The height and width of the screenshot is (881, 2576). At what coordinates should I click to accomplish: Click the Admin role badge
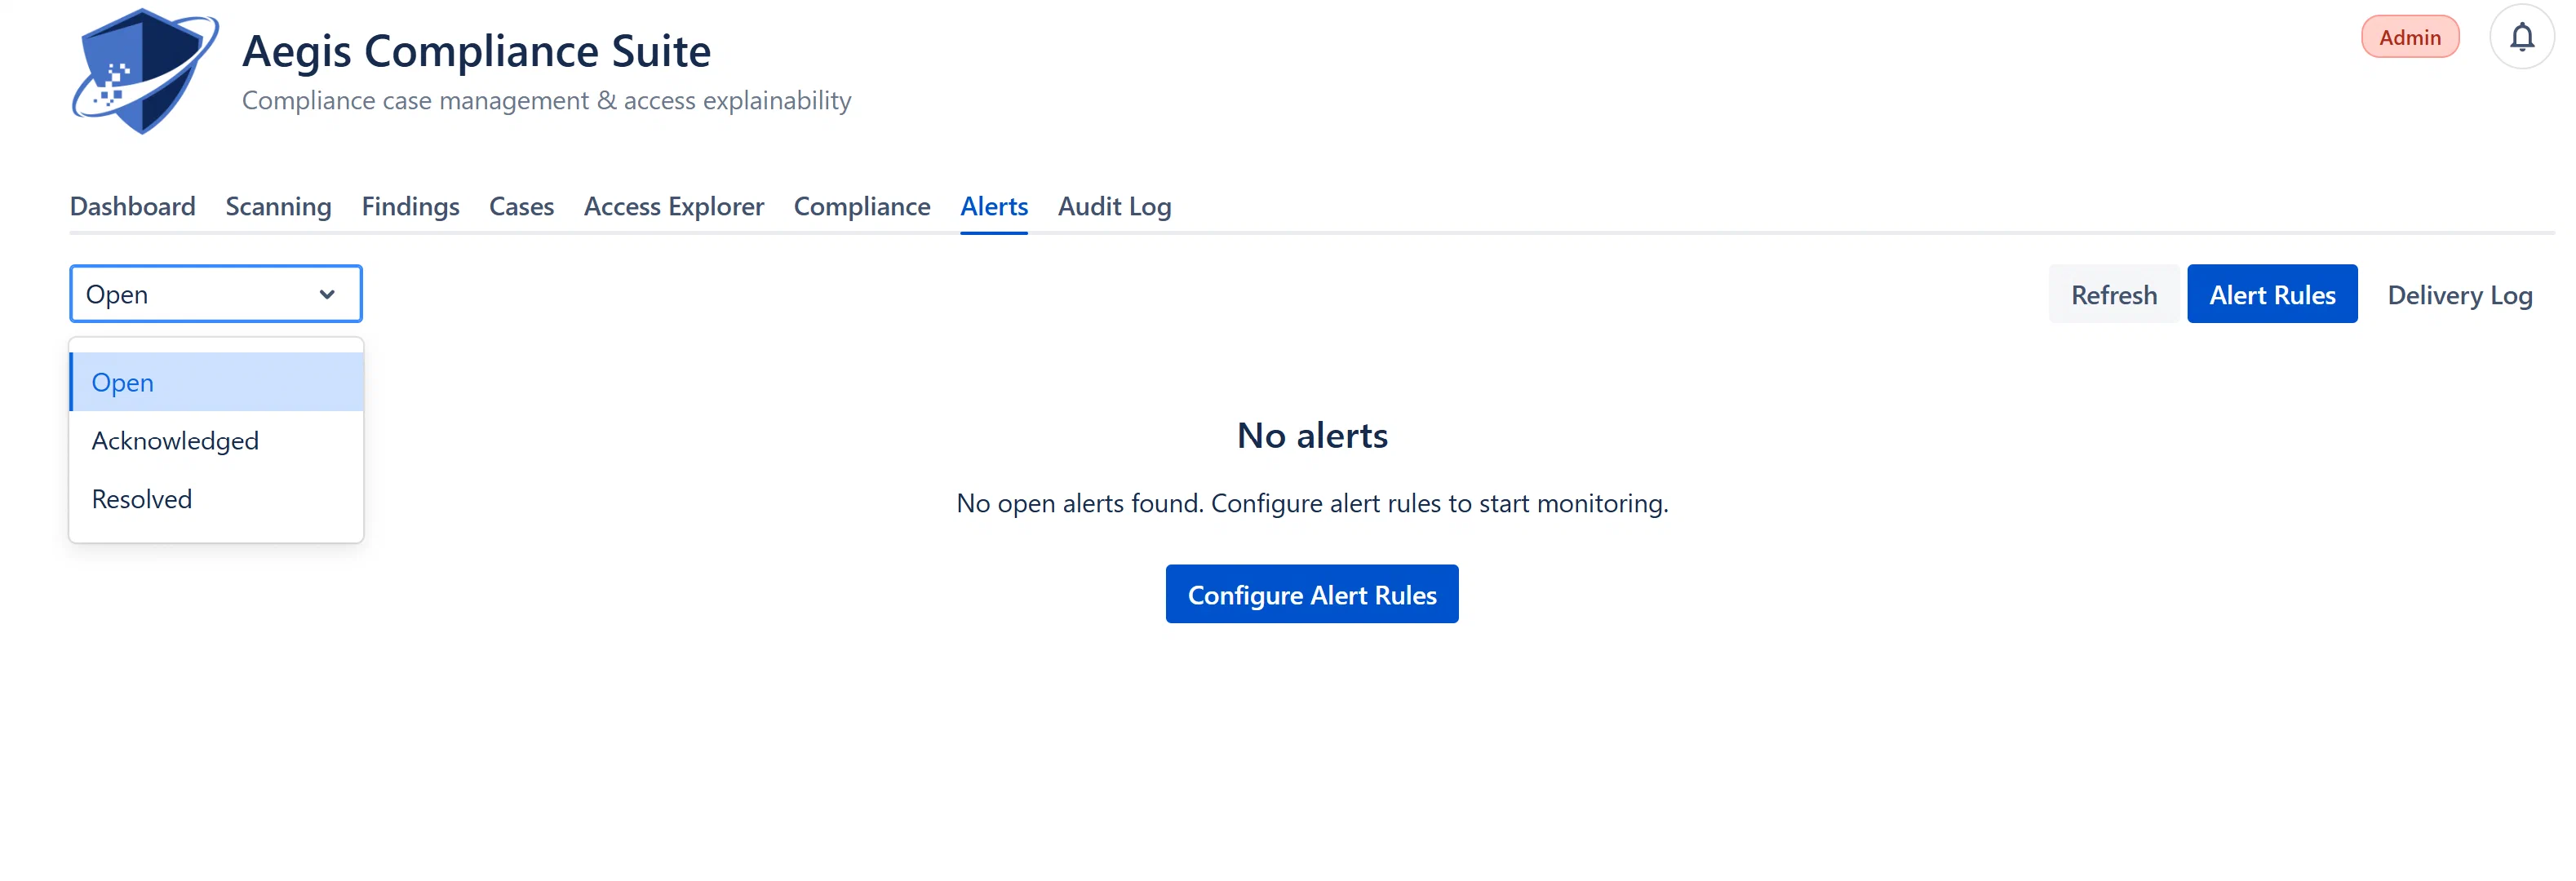click(x=2409, y=37)
